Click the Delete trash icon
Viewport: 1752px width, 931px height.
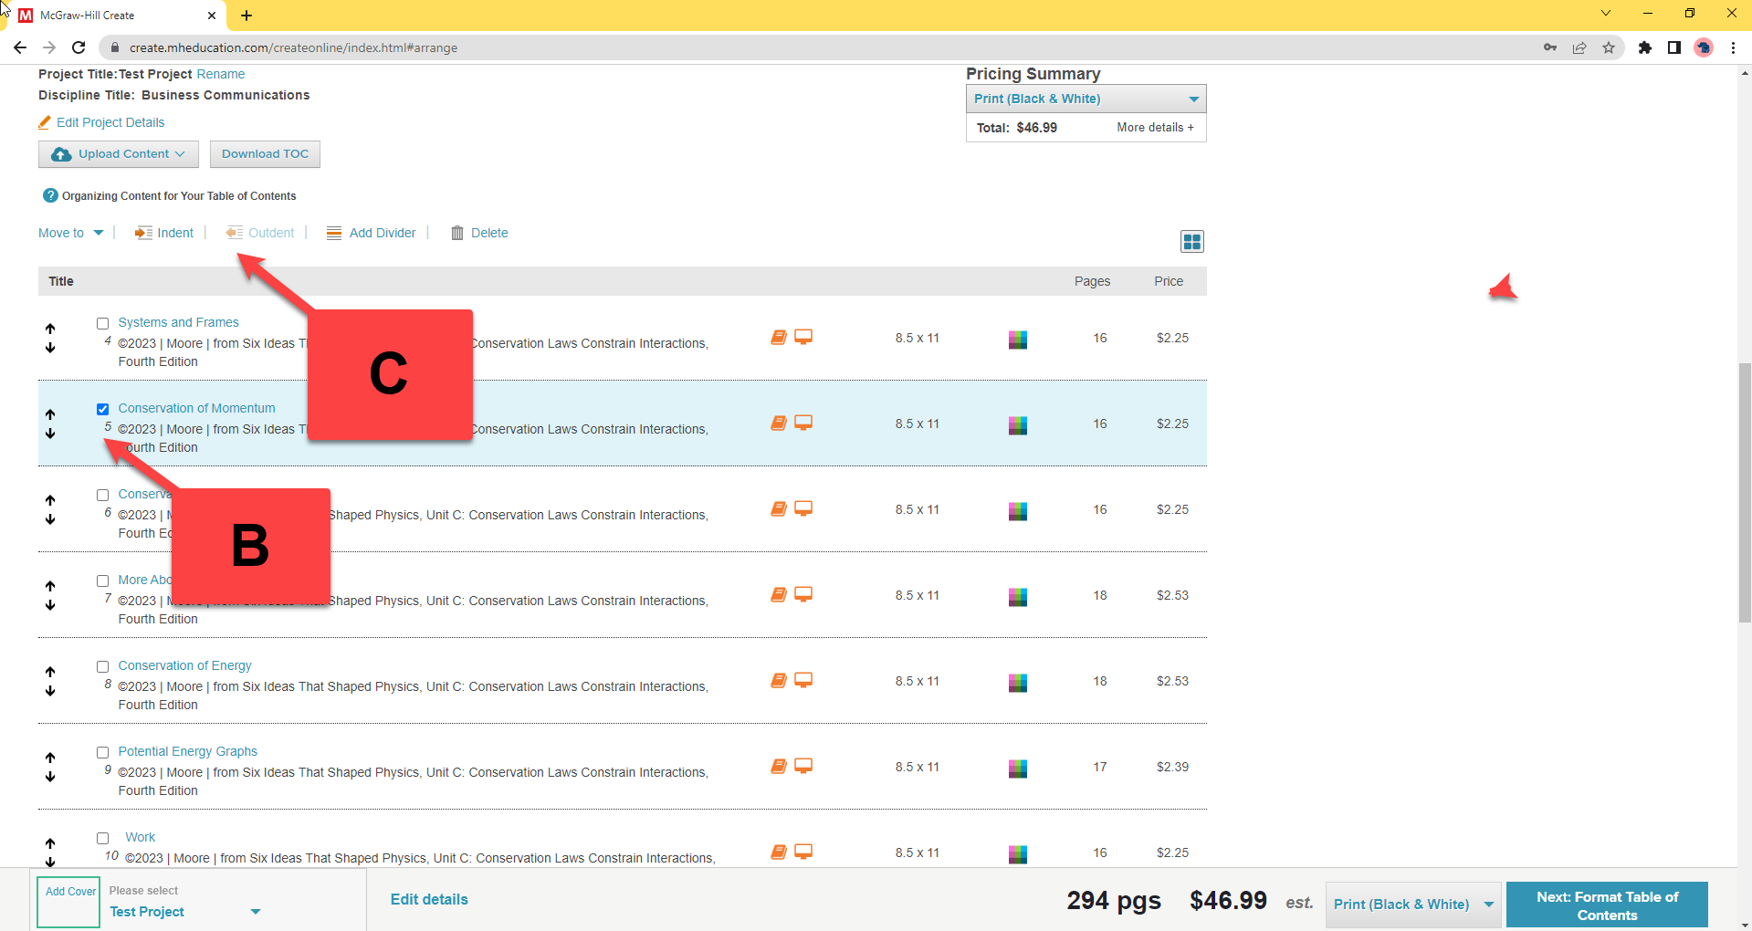tap(457, 233)
